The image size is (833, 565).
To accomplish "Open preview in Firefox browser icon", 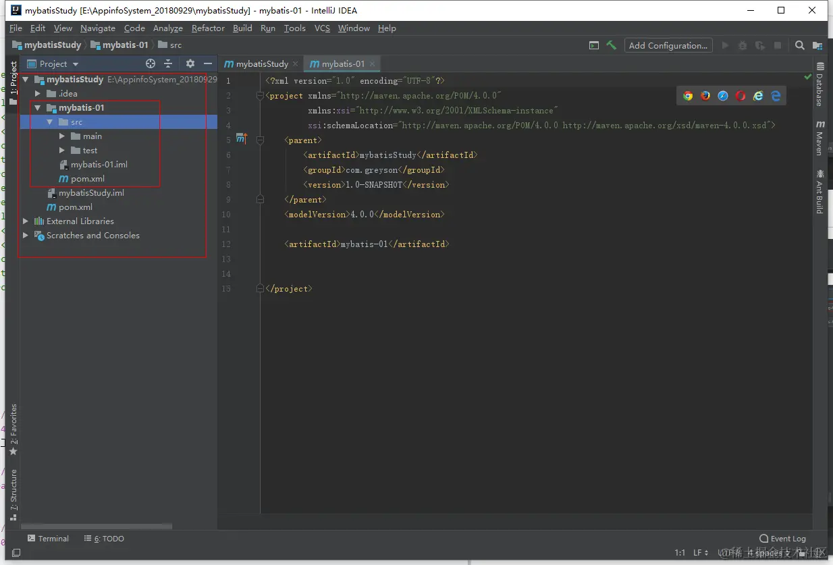I will coord(705,96).
